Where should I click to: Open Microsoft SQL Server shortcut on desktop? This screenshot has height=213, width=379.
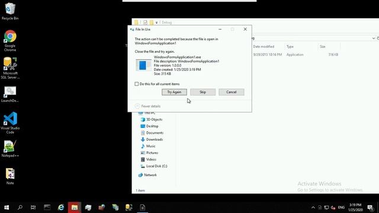tap(10, 68)
